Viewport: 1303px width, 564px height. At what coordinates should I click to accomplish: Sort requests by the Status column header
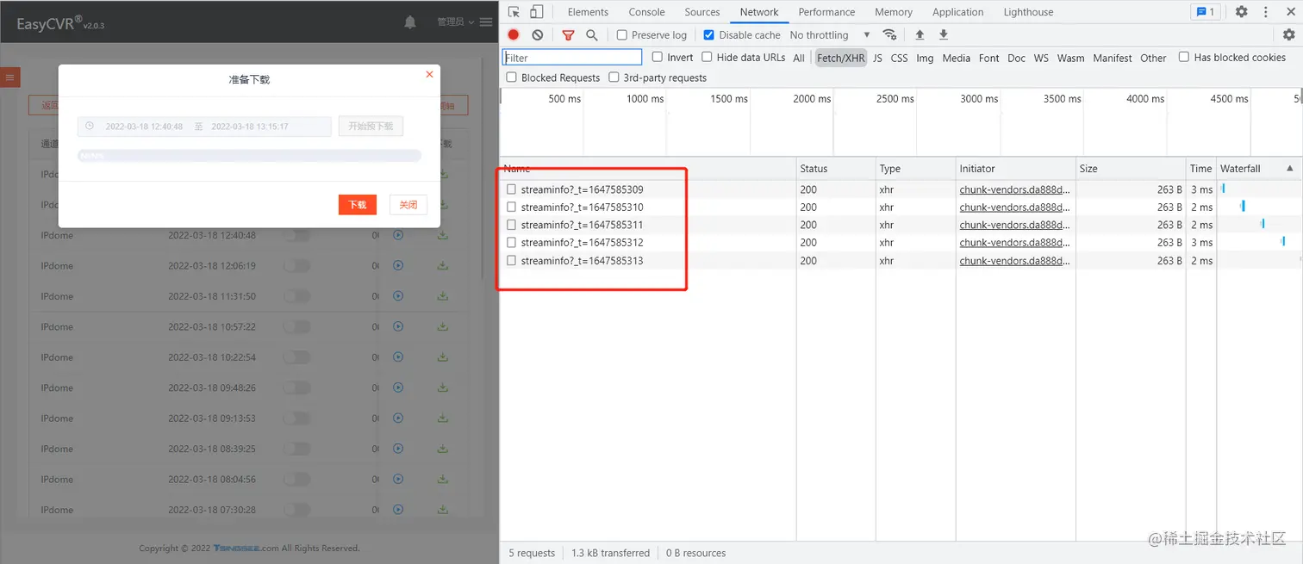click(x=836, y=169)
